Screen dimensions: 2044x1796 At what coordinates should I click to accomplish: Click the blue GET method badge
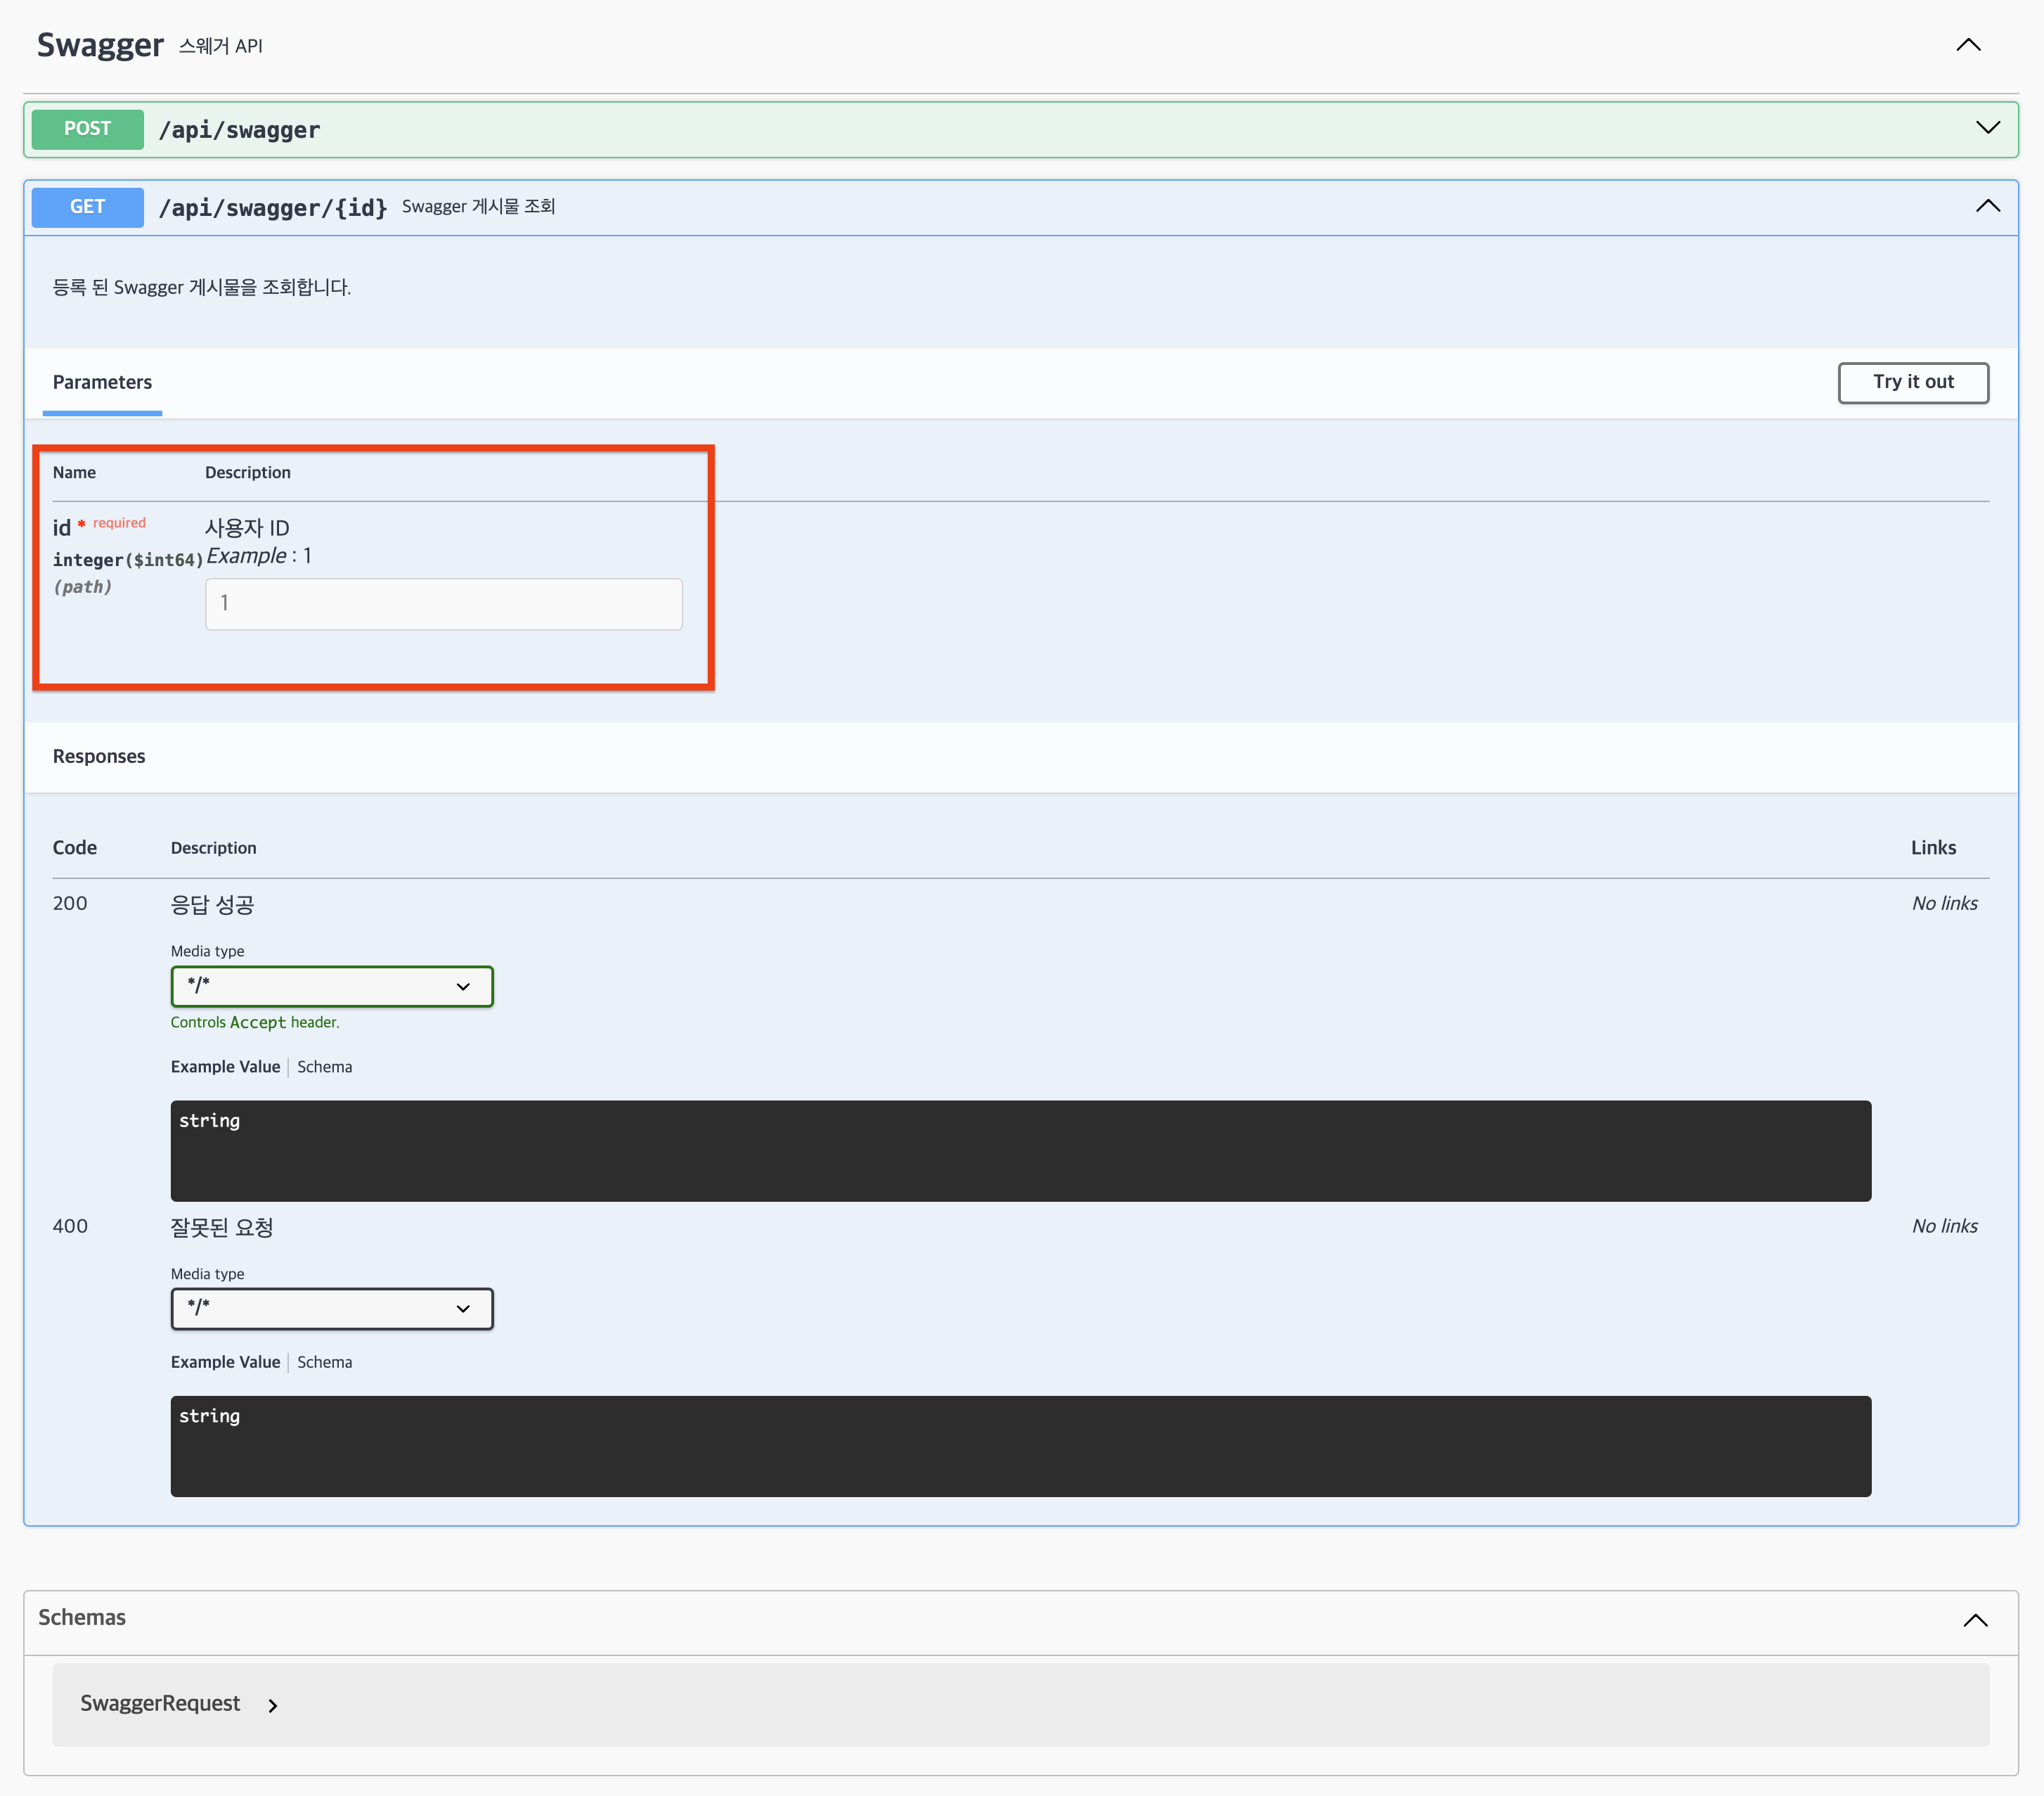pyautogui.click(x=87, y=207)
